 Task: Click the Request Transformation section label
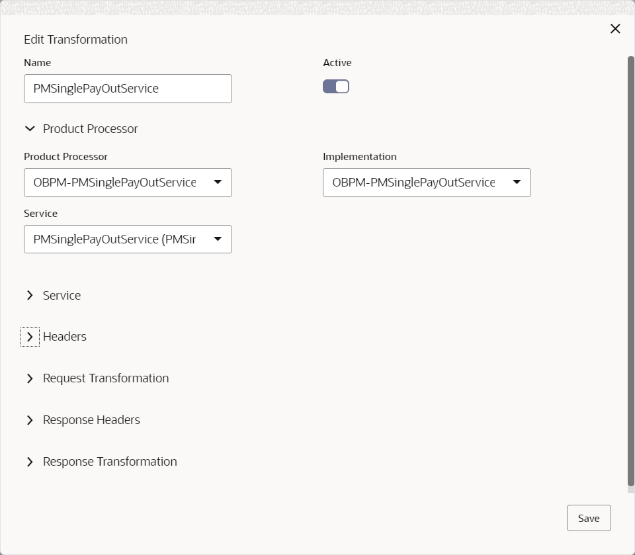pos(106,378)
